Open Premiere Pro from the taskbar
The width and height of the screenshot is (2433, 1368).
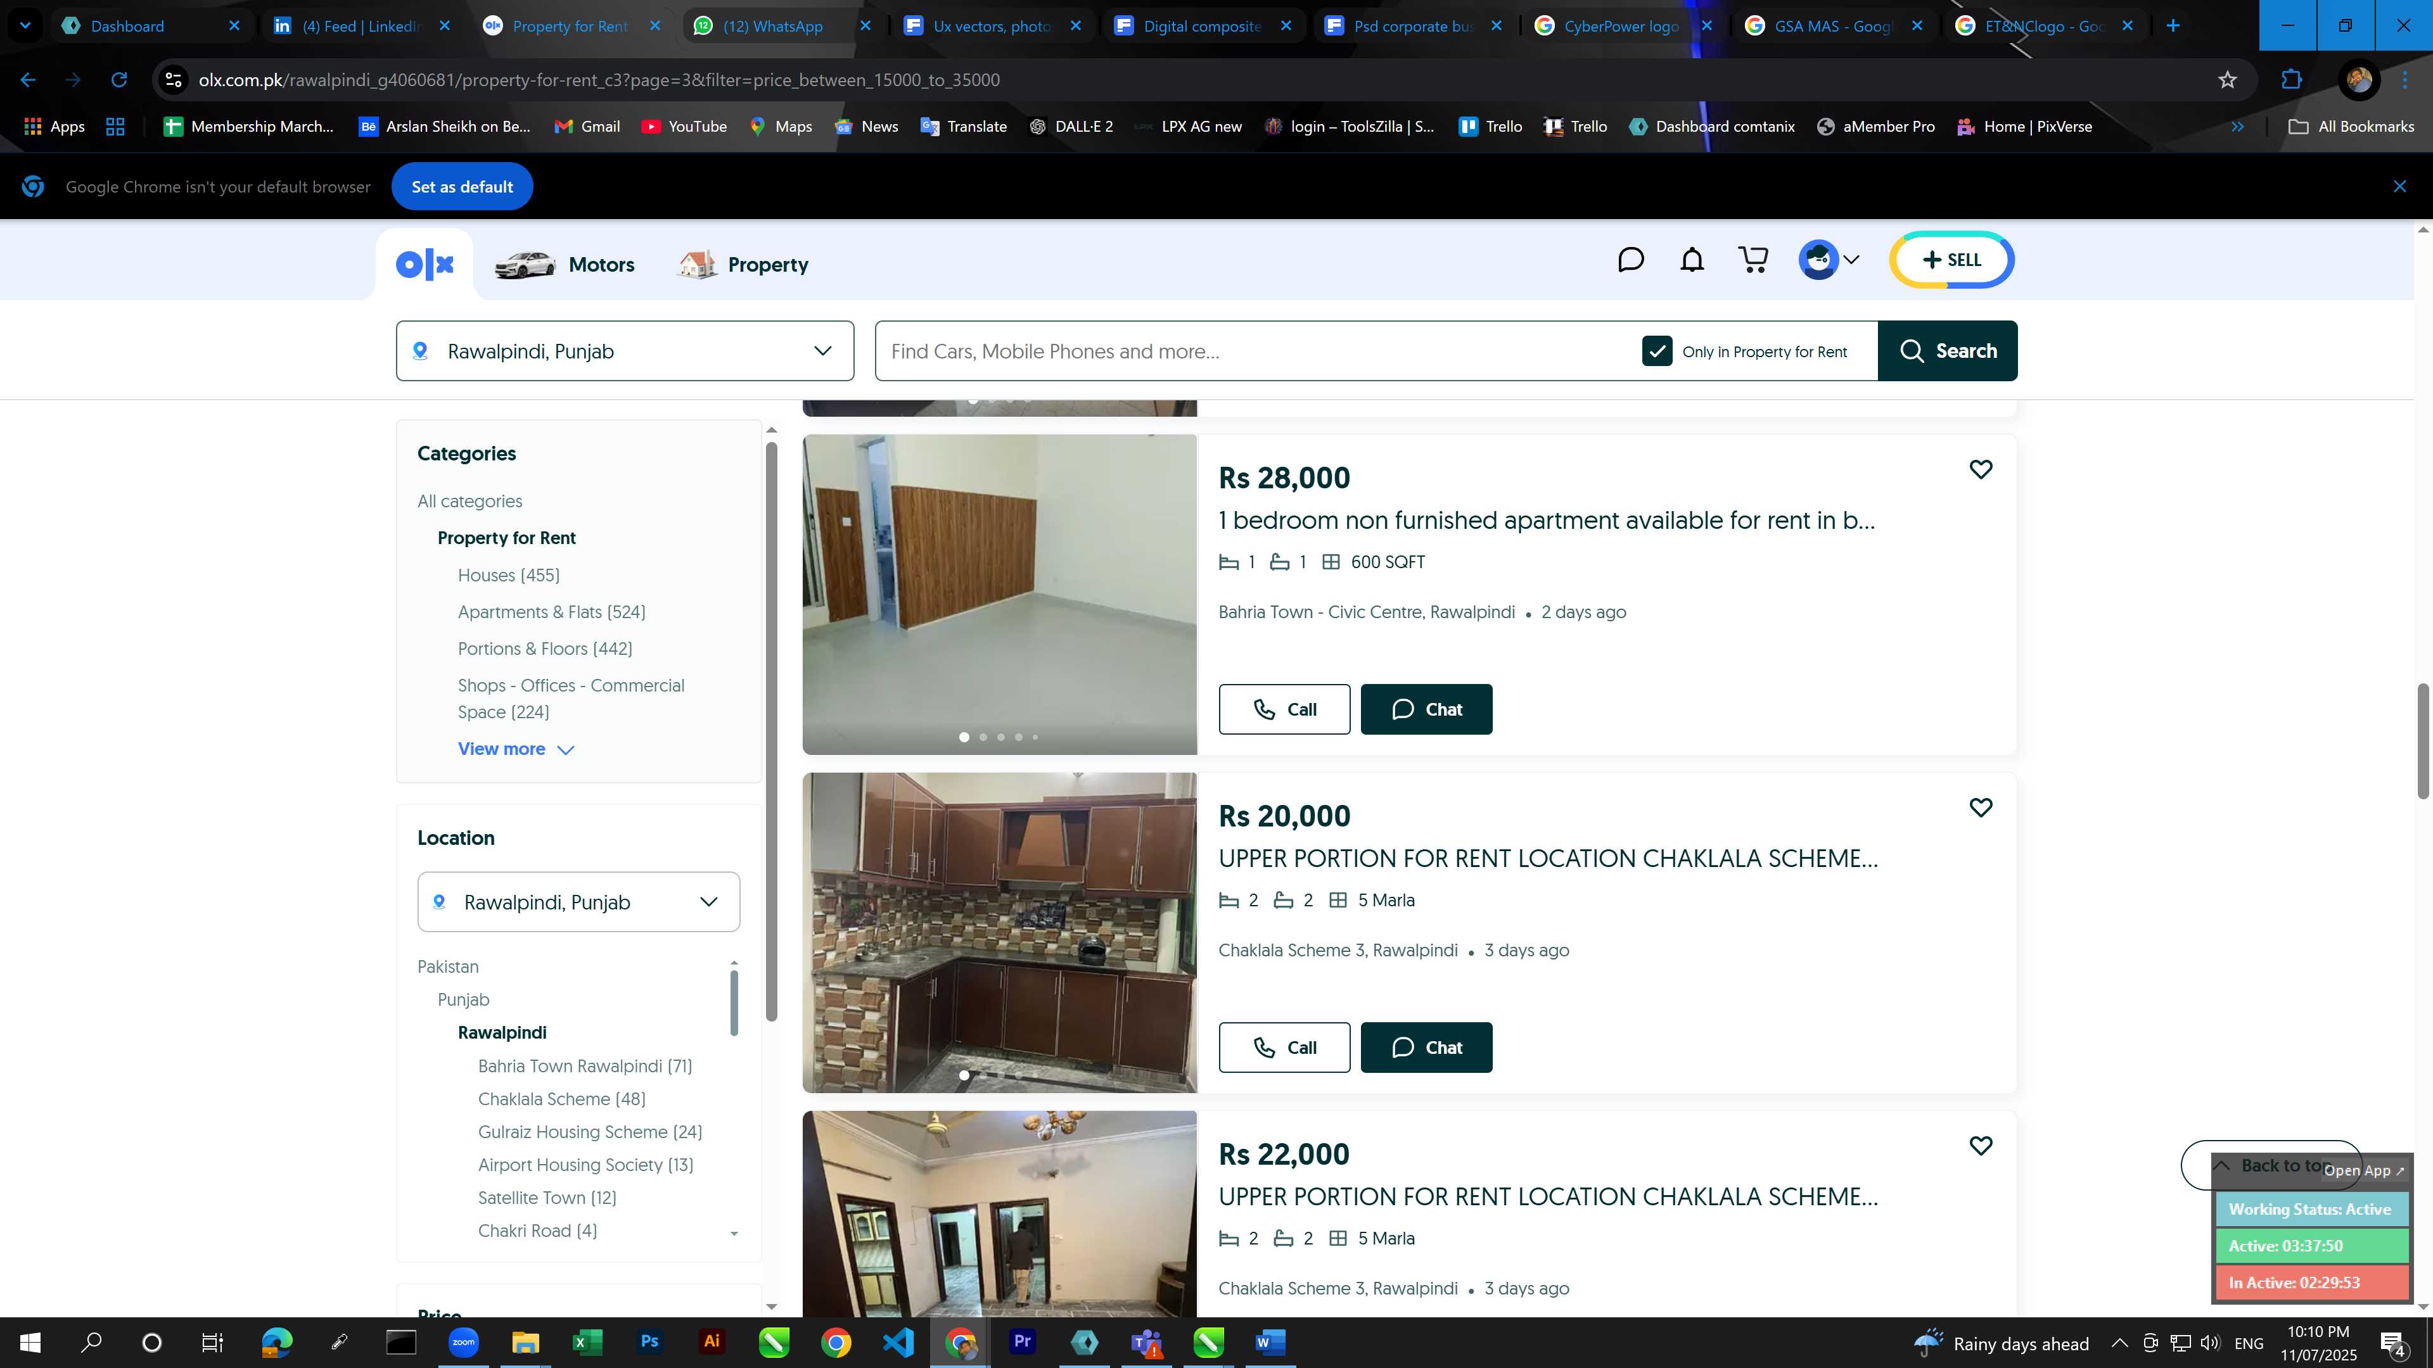click(x=1022, y=1343)
